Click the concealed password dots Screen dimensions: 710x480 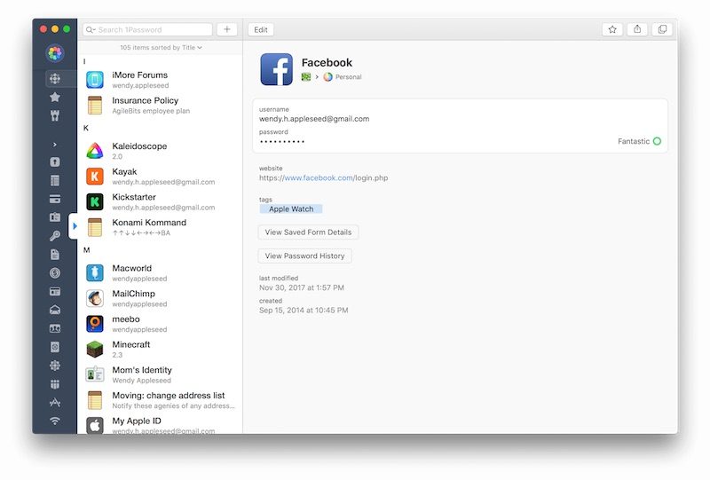point(282,142)
